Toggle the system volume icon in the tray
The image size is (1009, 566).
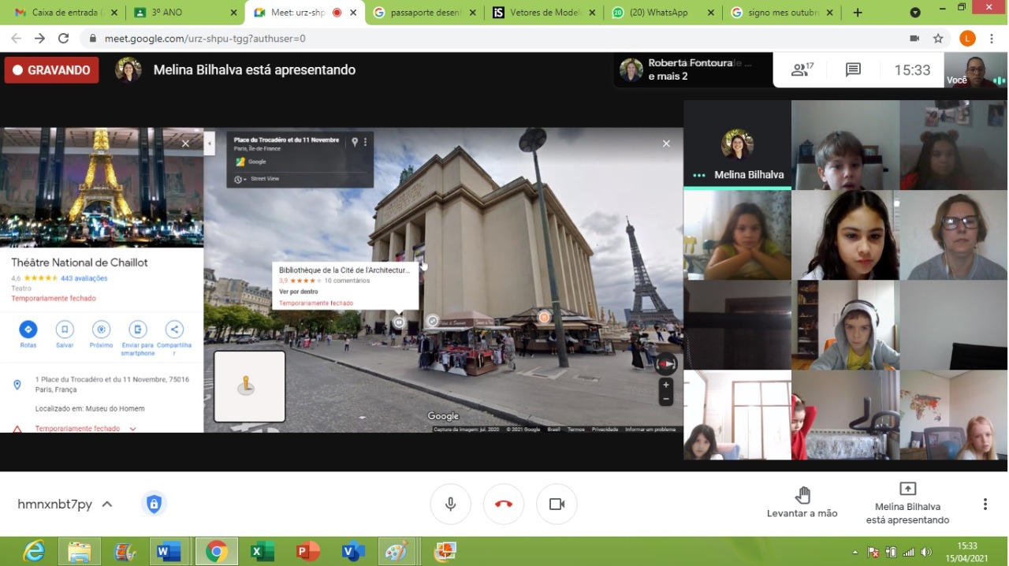(925, 552)
